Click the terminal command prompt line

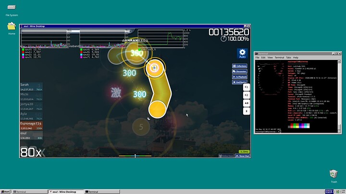pos(268,131)
